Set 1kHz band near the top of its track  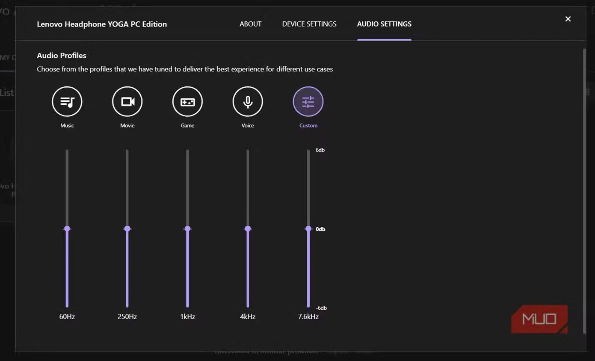[187, 154]
